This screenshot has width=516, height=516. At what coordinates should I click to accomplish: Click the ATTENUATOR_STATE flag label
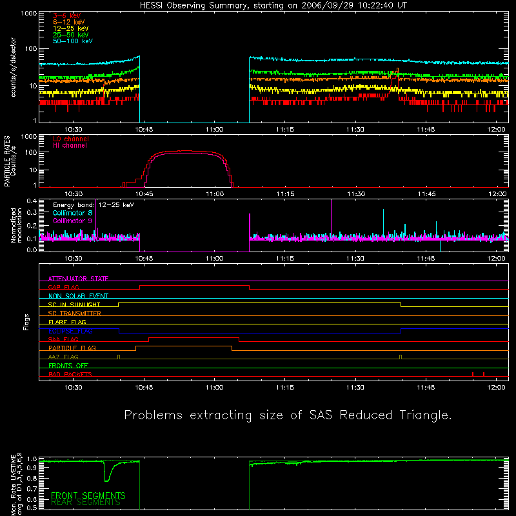tap(78, 279)
